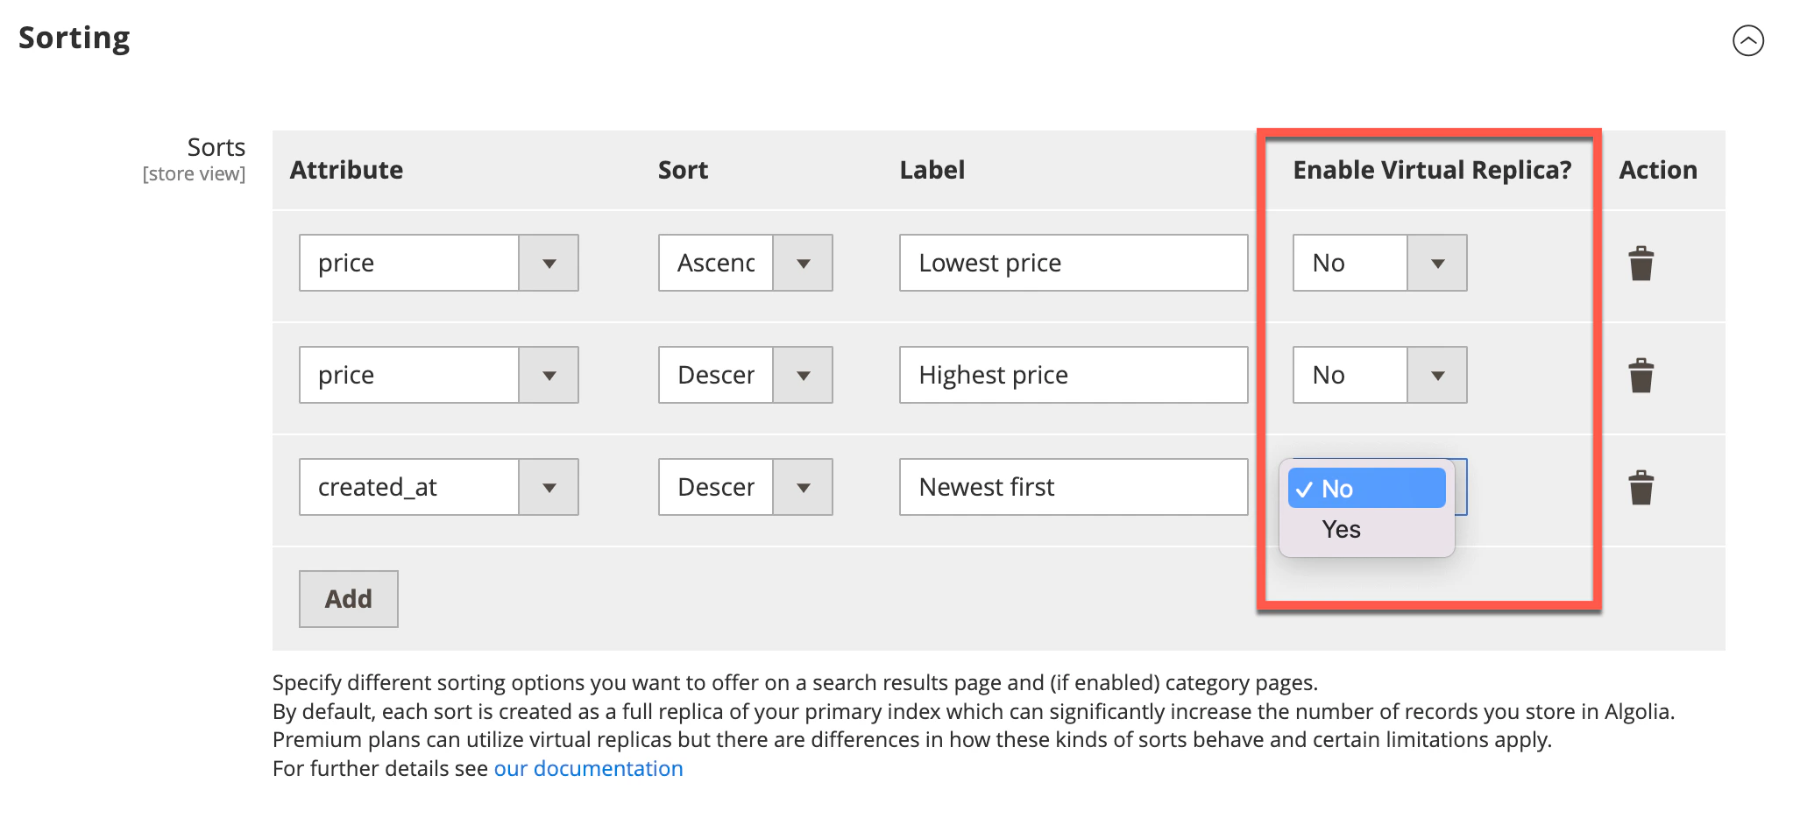Collapse the Sorting section with the chevron
Image resolution: width=1800 pixels, height=825 pixels.
coord(1749,40)
